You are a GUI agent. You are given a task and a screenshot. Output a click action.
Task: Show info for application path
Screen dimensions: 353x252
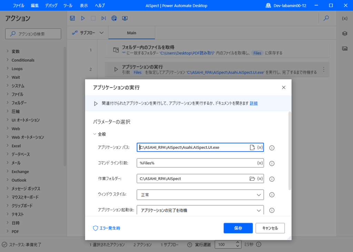[x=272, y=148]
